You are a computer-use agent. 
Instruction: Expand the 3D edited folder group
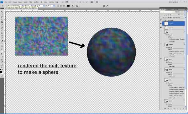click(x=163, y=18)
